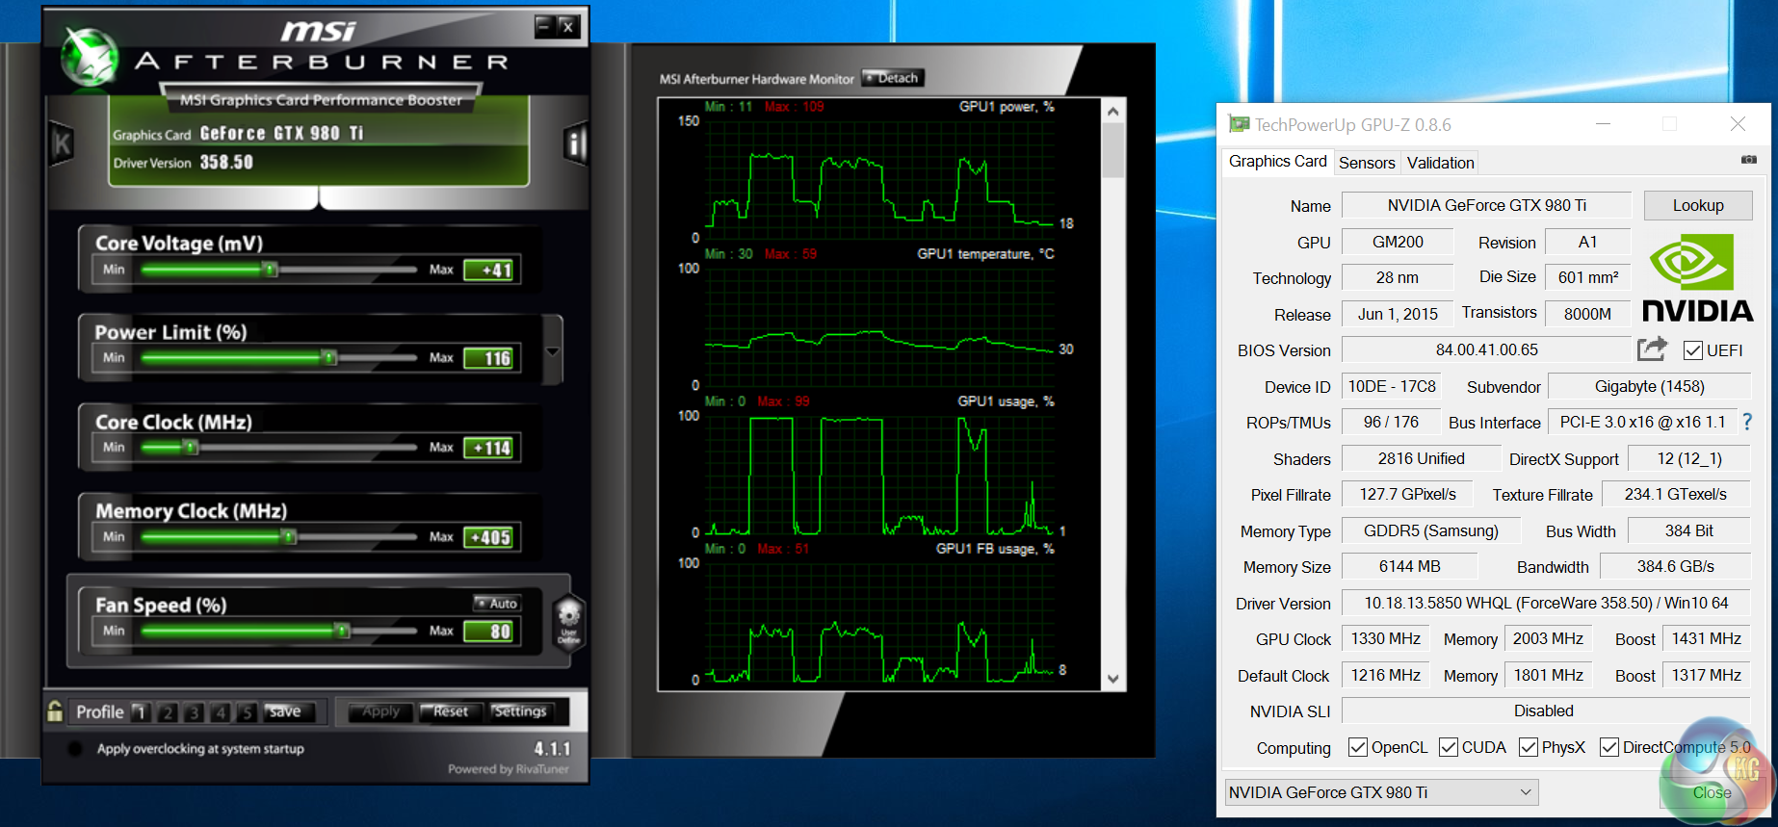Viewport: 1778px width, 827px height.
Task: Click the BIOS export share icon
Action: click(x=1651, y=349)
